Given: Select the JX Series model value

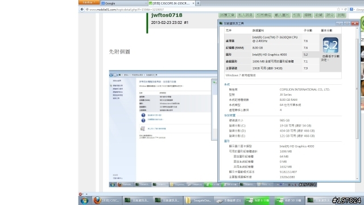Looking at the screenshot, I should click(286, 95).
